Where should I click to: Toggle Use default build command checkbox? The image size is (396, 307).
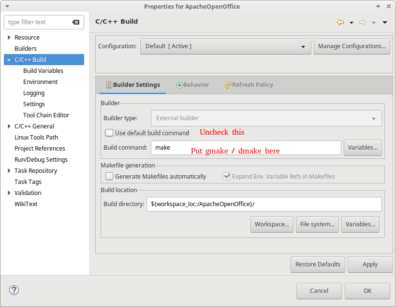(x=109, y=133)
